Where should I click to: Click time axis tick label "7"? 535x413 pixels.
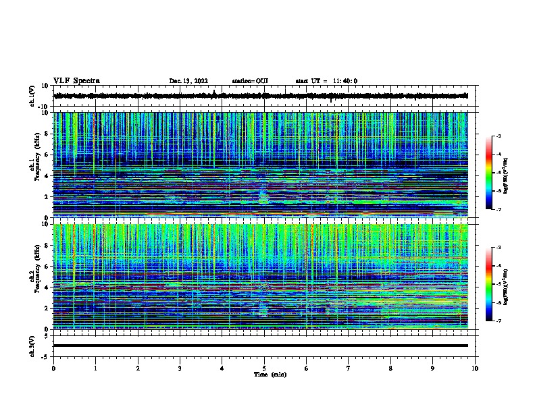[349, 368]
